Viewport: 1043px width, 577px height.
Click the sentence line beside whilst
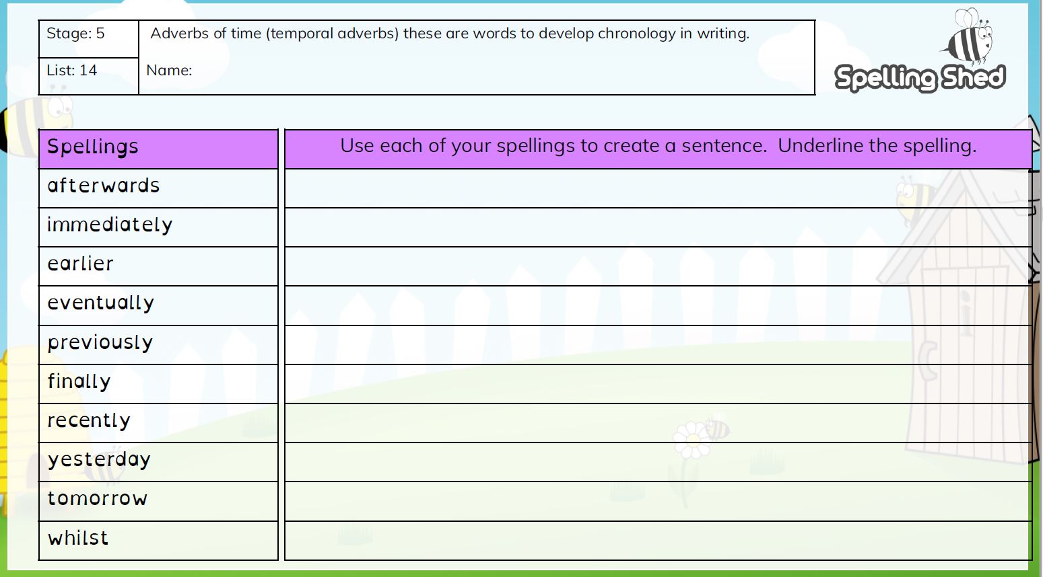(657, 540)
